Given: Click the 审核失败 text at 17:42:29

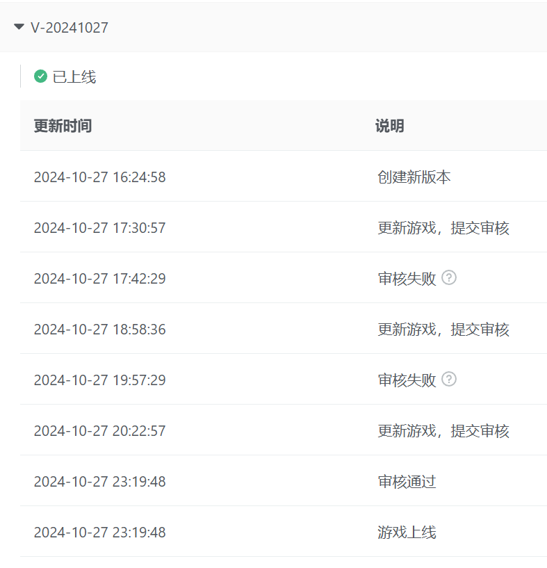Looking at the screenshot, I should tap(407, 279).
